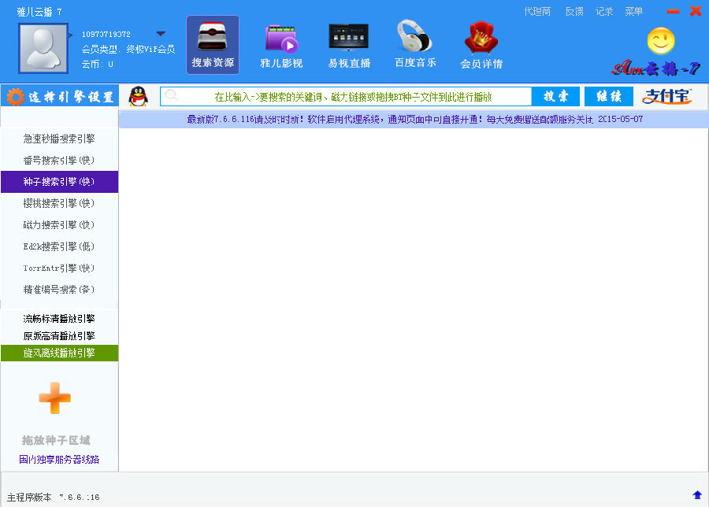Screen dimensions: 709x507
Task: Select 樱桃搜索引擎 (快)
Action: (x=59, y=203)
